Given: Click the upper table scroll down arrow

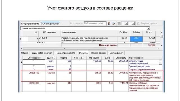Looking at the screenshot, I should [x=161, y=45].
